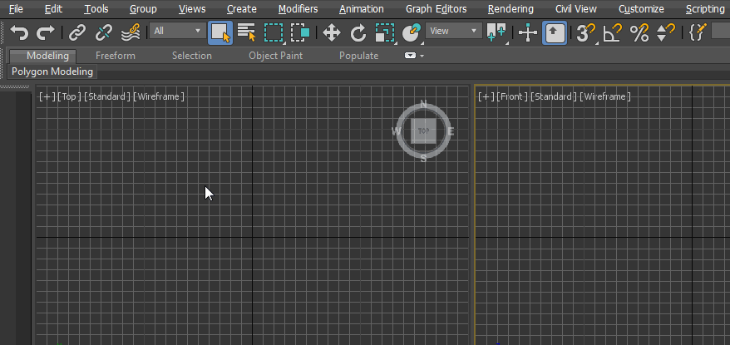This screenshot has width=730, height=345.
Task: Open the selection filter 'All' dropdown
Action: pyautogui.click(x=177, y=32)
